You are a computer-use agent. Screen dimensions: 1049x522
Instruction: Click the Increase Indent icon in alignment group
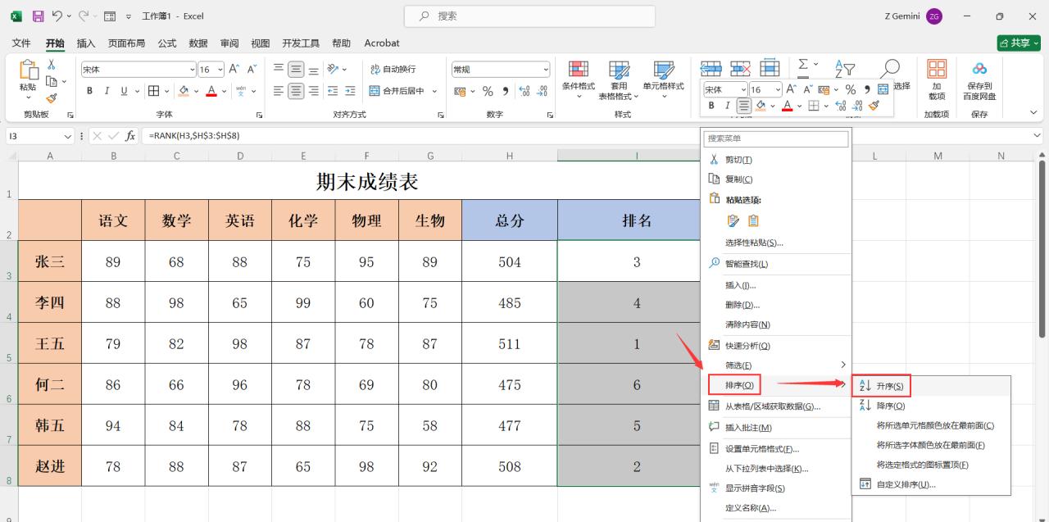[x=350, y=91]
